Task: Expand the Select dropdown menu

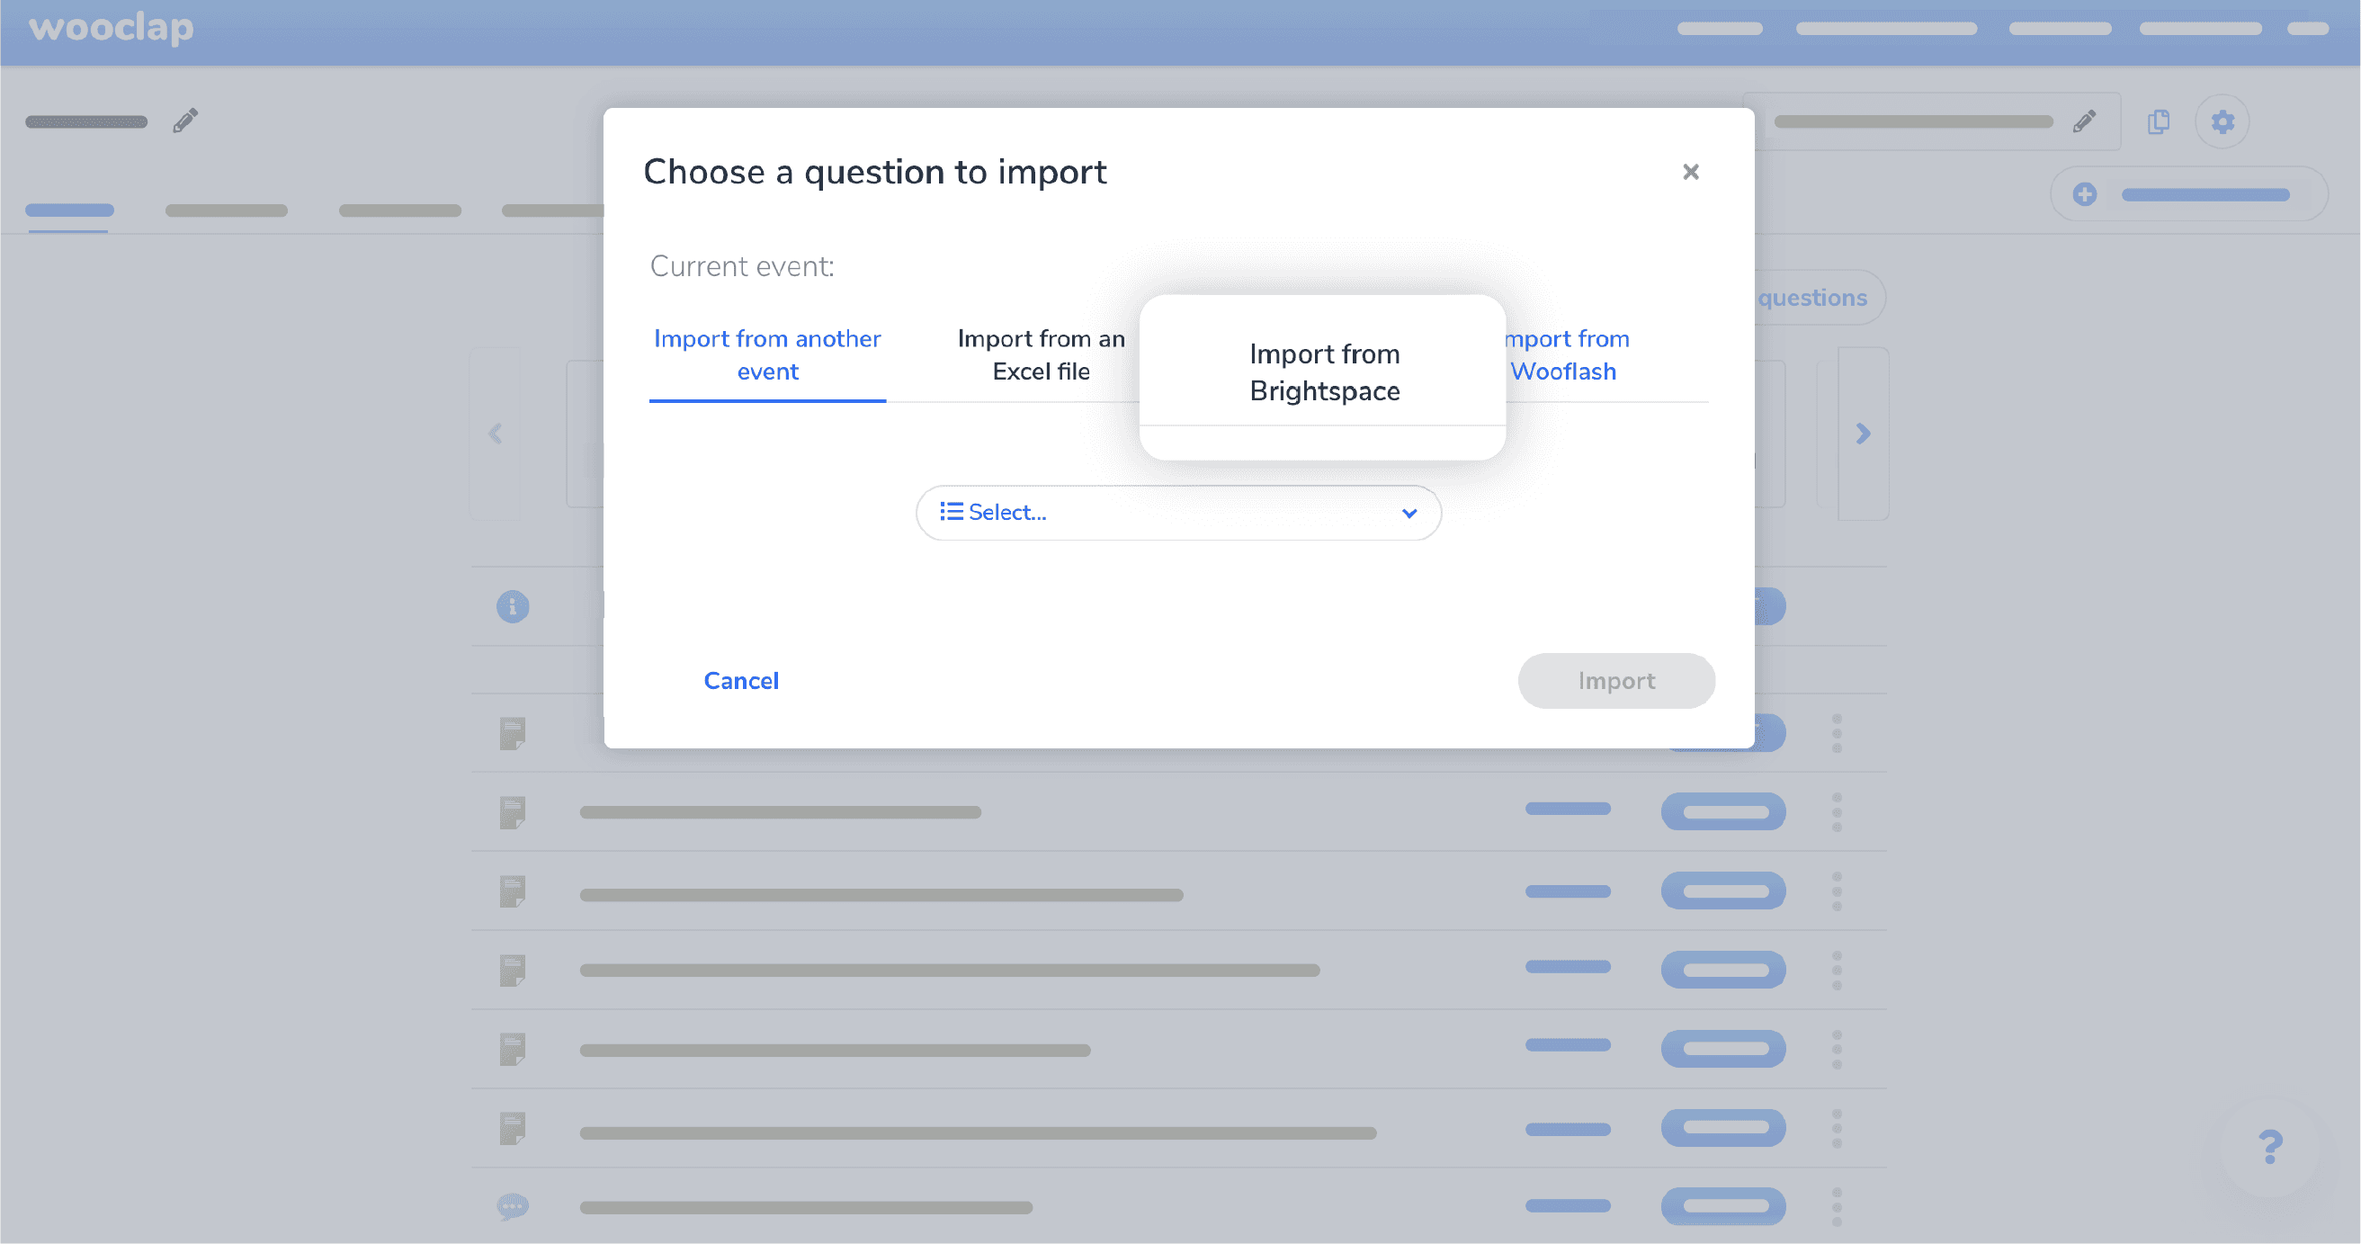Action: tap(1179, 512)
